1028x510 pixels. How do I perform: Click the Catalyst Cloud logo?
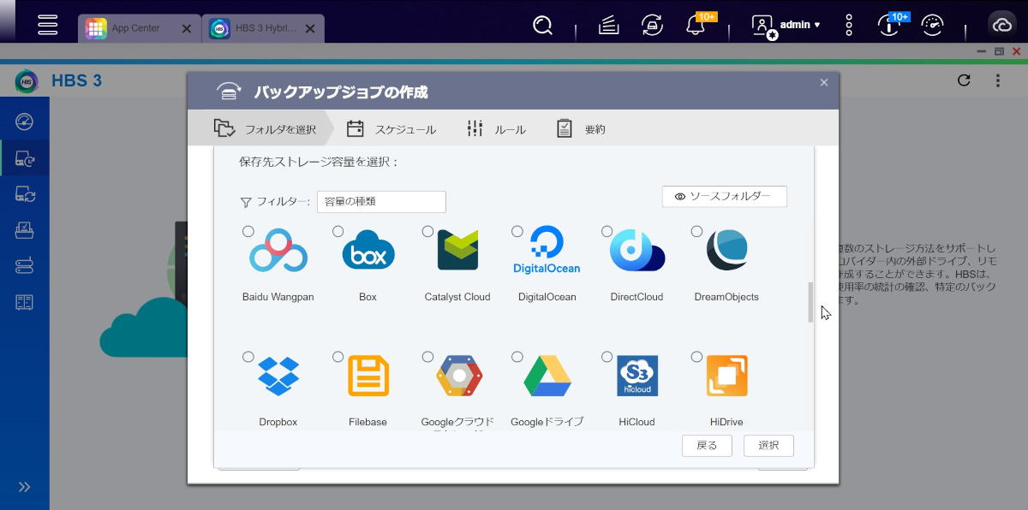pyautogui.click(x=457, y=251)
